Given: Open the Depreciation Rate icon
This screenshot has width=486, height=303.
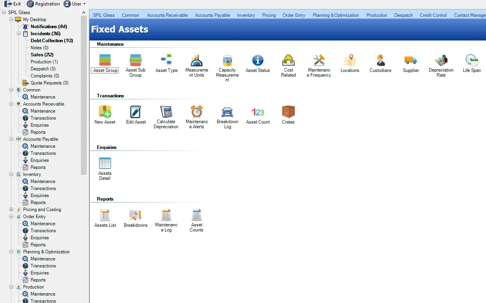Looking at the screenshot, I should 441,61.
